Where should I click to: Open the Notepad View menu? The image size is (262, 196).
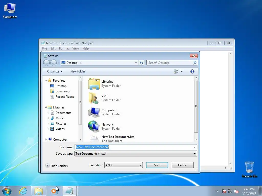pos(75,48)
